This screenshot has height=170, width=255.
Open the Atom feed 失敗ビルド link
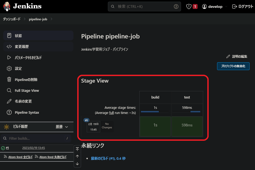(x=53, y=157)
